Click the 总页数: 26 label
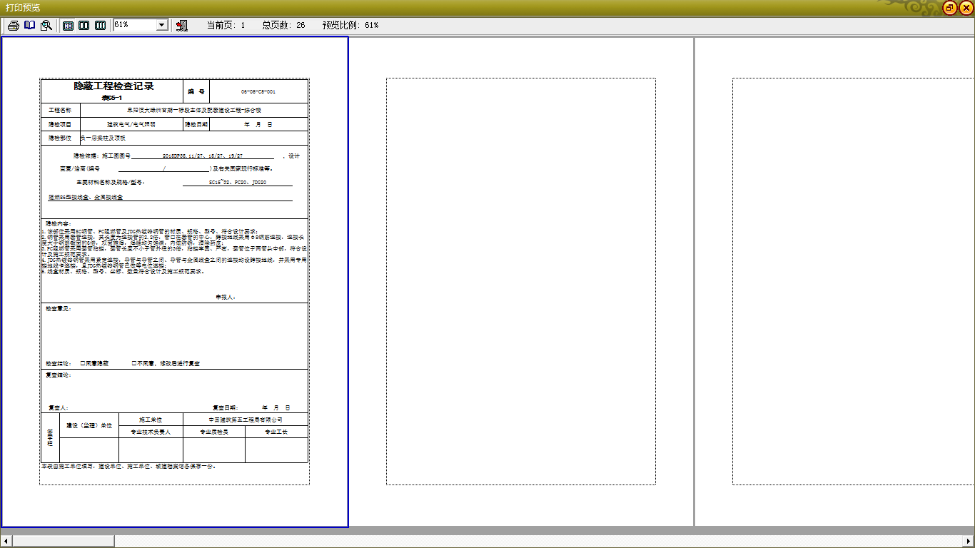 (x=283, y=25)
